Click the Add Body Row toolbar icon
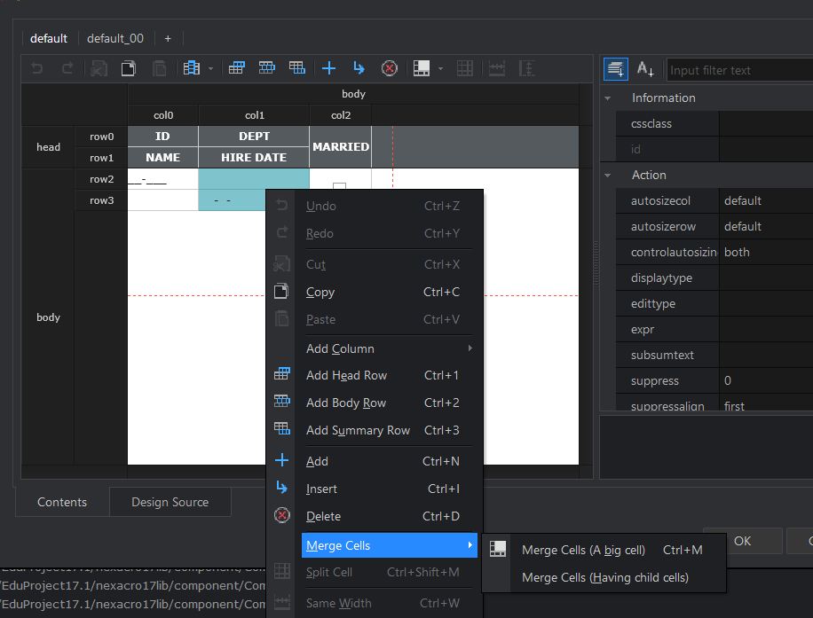This screenshot has width=813, height=618. coord(267,68)
